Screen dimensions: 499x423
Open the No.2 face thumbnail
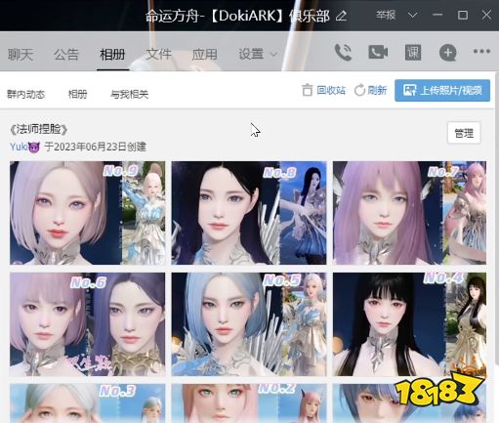[x=249, y=403]
